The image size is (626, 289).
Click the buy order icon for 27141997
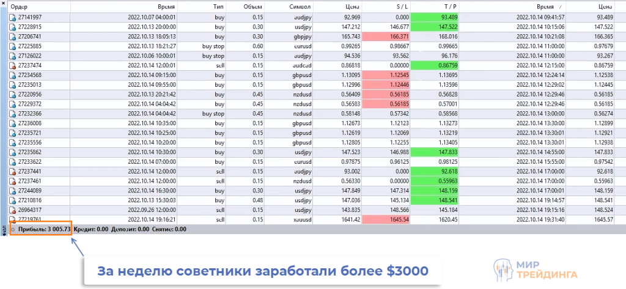tap(12, 18)
